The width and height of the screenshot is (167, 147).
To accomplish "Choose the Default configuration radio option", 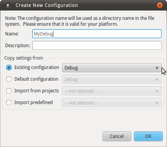I will pos(9,79).
